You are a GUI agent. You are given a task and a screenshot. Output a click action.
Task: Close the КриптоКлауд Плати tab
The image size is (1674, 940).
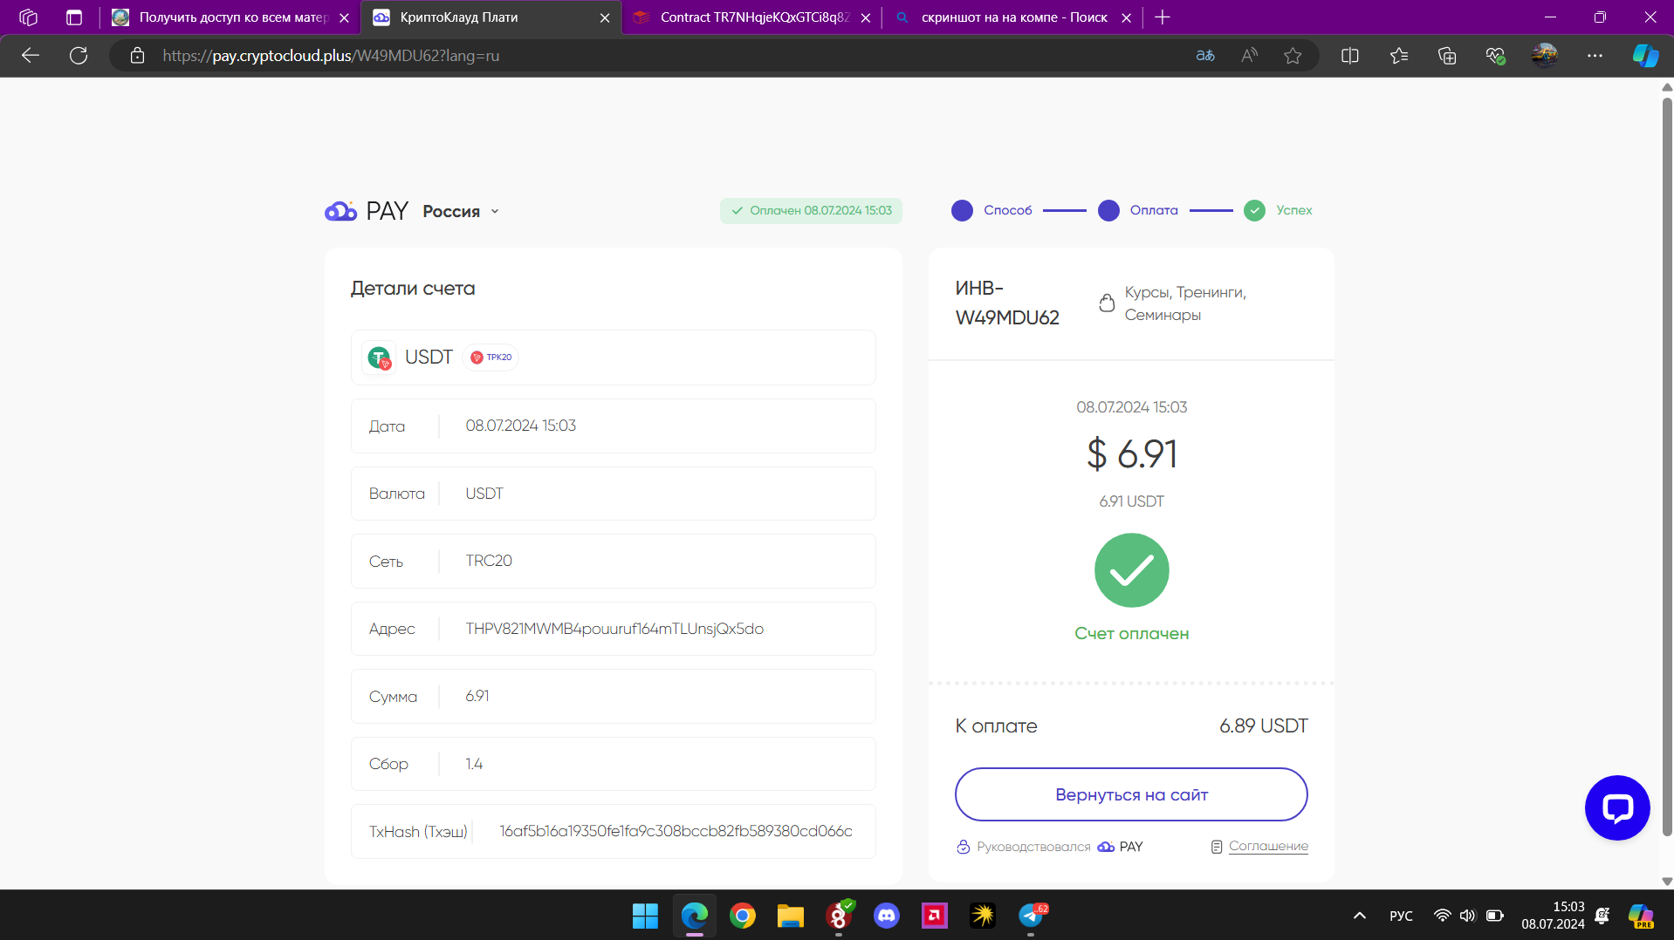point(605,17)
